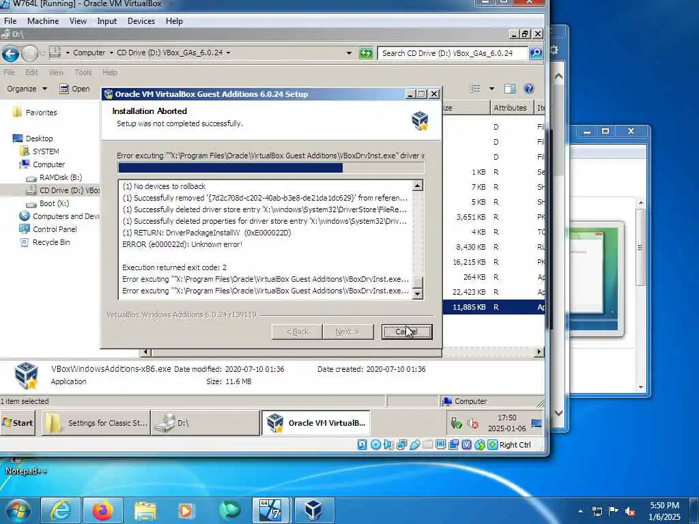Click the setup log scroll-down arrow
The height and width of the screenshot is (524, 699).
tap(418, 293)
